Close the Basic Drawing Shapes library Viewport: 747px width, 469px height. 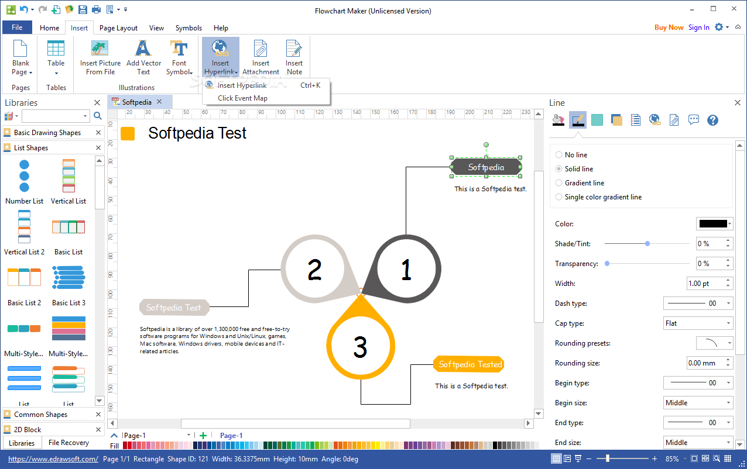(98, 133)
